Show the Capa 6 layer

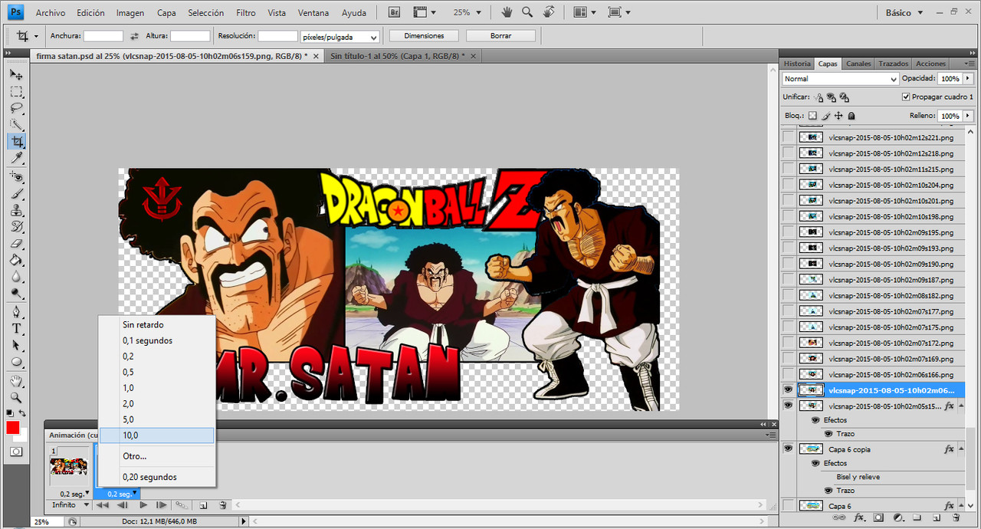(x=788, y=506)
